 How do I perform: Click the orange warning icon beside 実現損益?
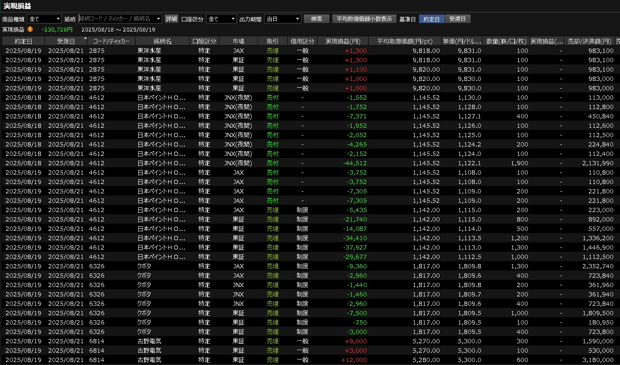[30, 29]
